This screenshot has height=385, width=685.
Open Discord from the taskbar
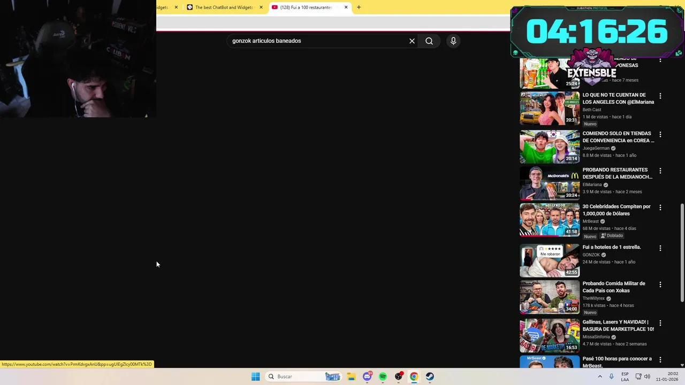367,376
